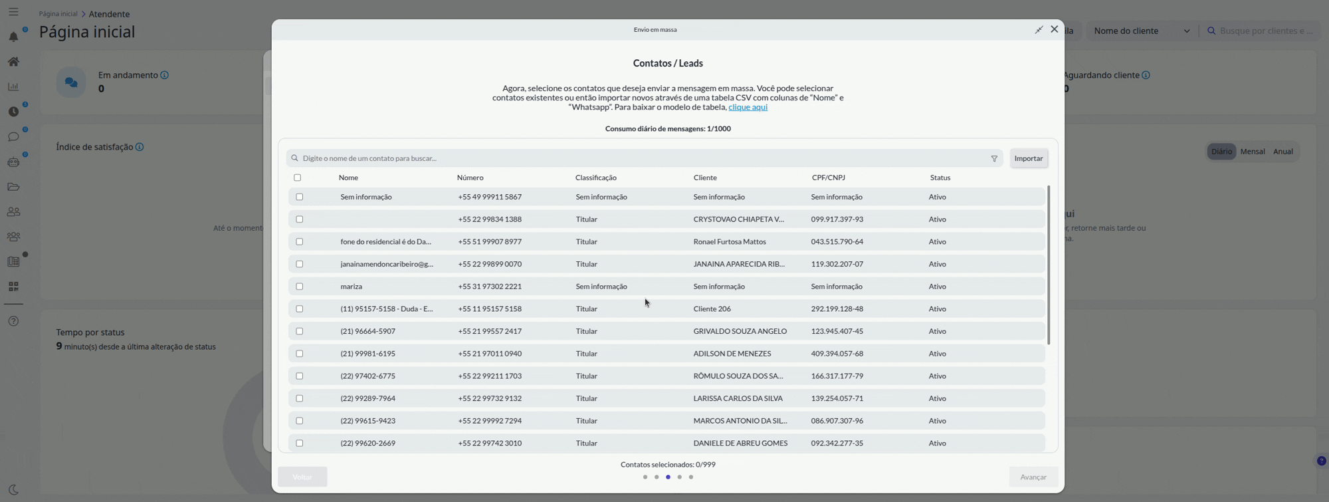
Task: Click the pin icon in dialog header
Action: click(1039, 30)
